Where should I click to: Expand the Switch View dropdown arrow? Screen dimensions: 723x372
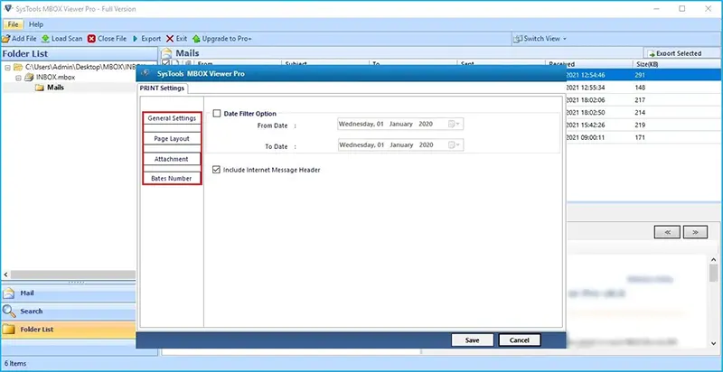[x=565, y=39]
